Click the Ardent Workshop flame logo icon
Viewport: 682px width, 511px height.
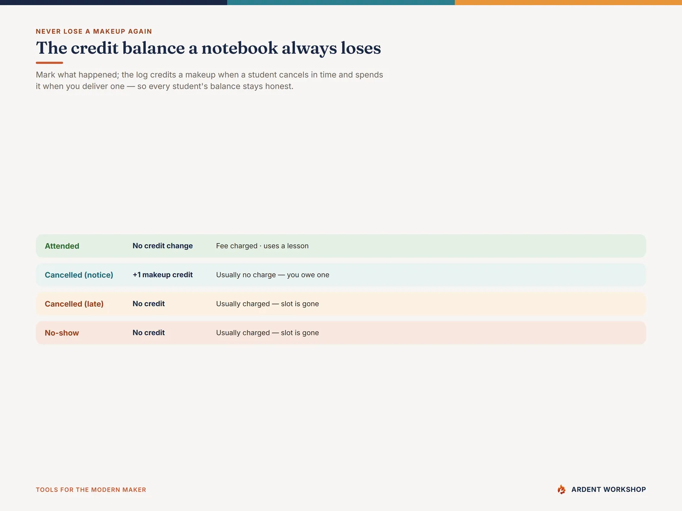click(561, 489)
